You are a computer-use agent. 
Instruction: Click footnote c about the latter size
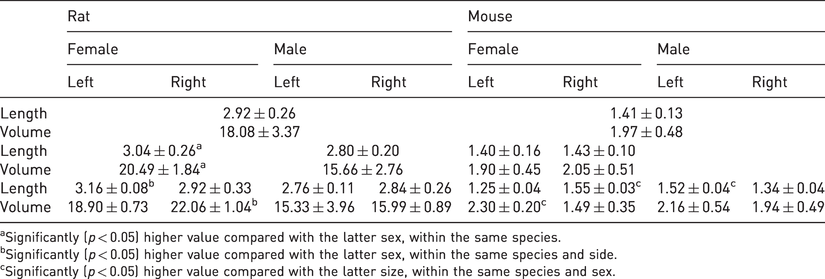308,271
